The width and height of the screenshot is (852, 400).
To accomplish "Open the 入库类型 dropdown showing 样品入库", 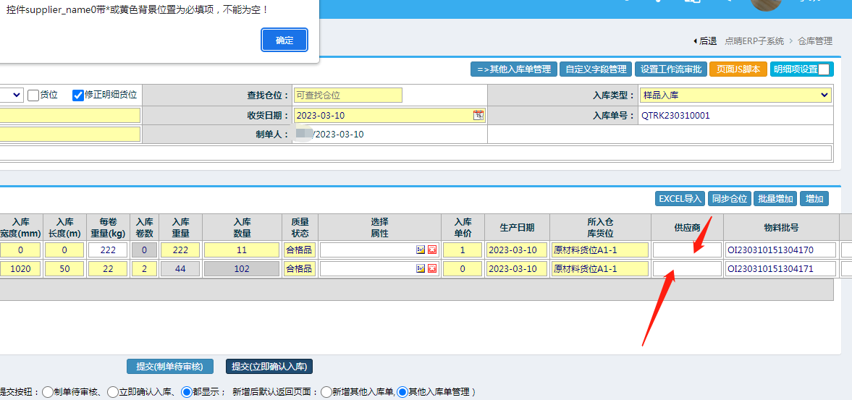I will (x=735, y=95).
